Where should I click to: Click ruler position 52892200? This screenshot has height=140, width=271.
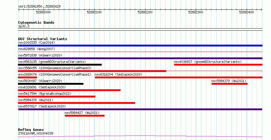pyautogui.click(x=145, y=12)
